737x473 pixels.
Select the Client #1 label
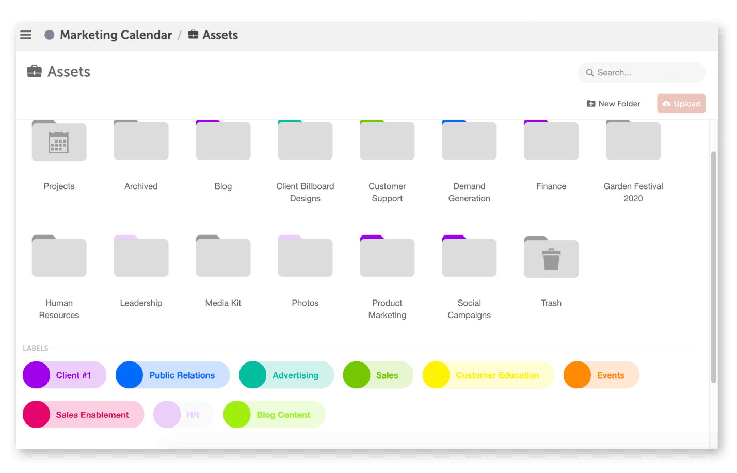65,375
